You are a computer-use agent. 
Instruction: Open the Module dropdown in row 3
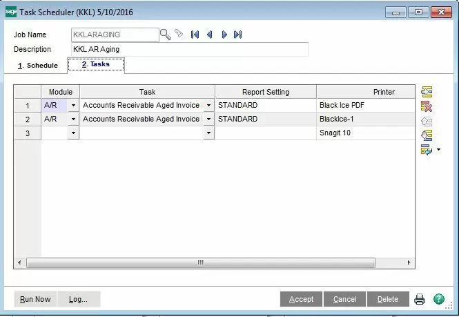tap(73, 133)
